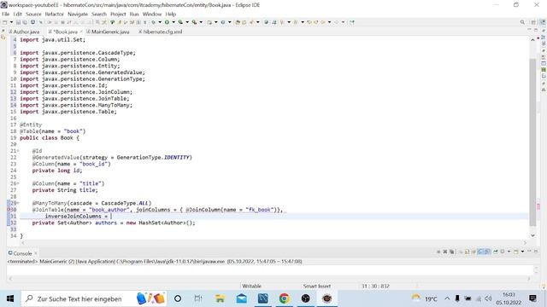Viewport: 547px width, 307px height.
Task: Click the Search magnifier icon in toolbar
Action: coord(522,22)
